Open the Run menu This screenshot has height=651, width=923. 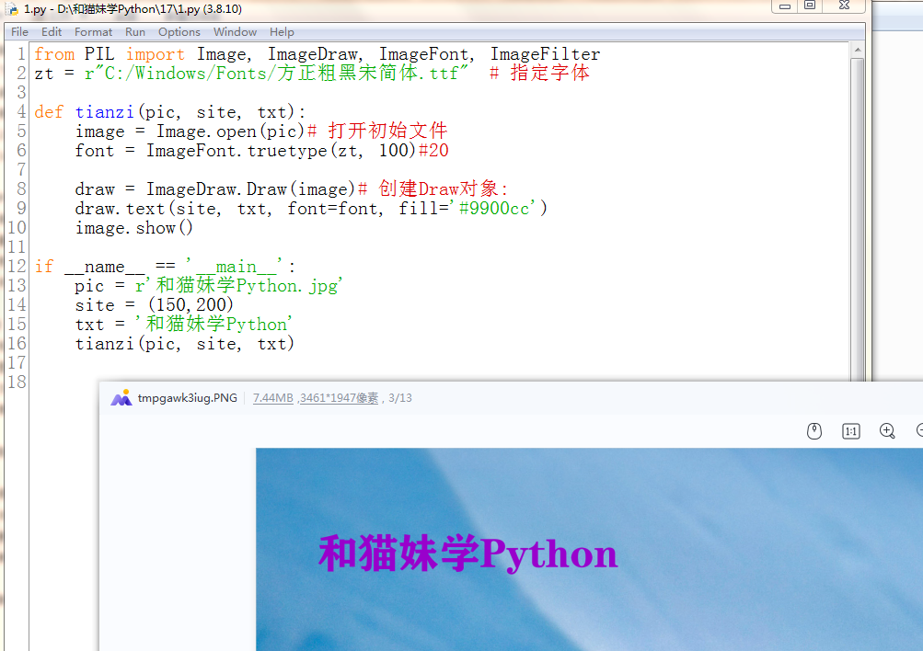click(134, 31)
